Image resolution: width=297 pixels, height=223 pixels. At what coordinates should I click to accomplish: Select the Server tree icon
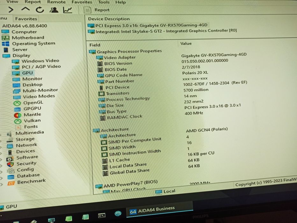pos(6,50)
